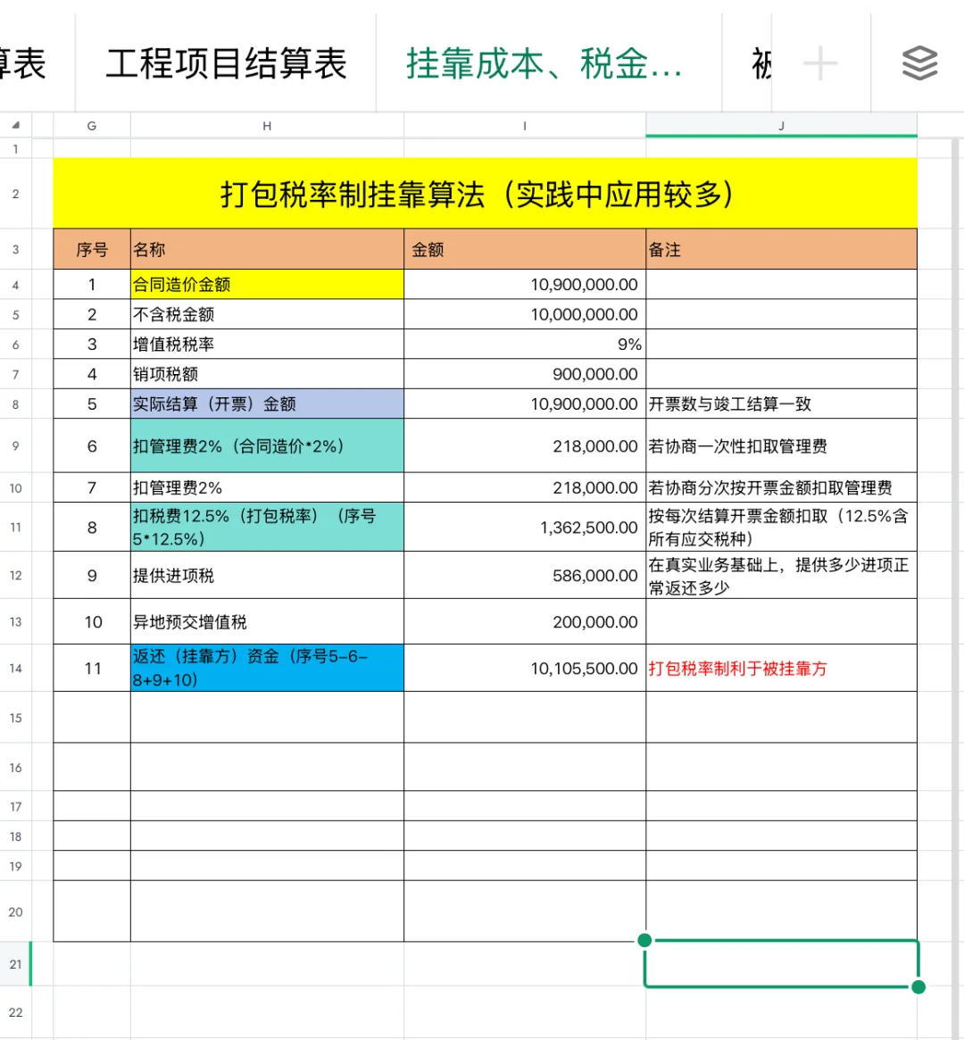Click the 218,000.00 amount in row 10
The width and height of the screenshot is (964, 1040).
coord(525,487)
